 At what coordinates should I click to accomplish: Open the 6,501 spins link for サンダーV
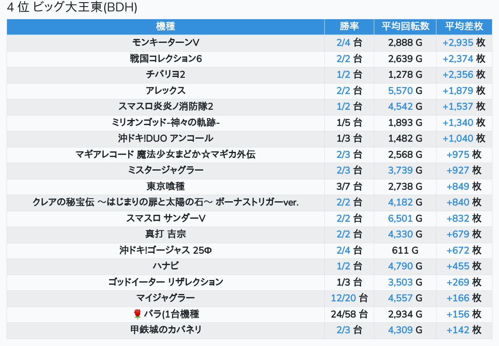401,218
